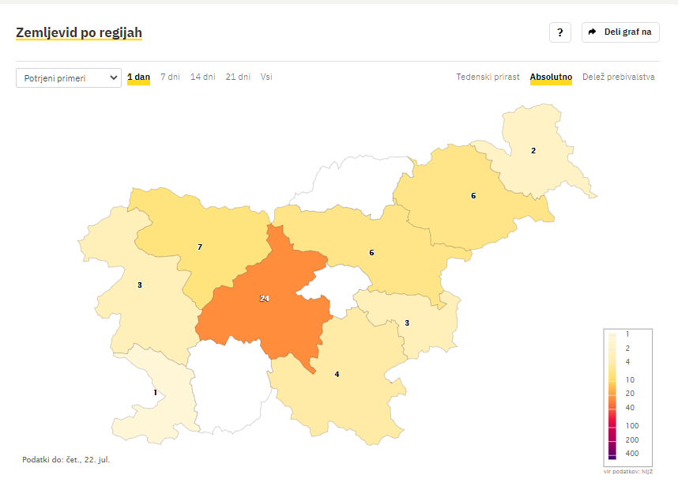
Task: Open the question mark help button
Action: click(560, 32)
